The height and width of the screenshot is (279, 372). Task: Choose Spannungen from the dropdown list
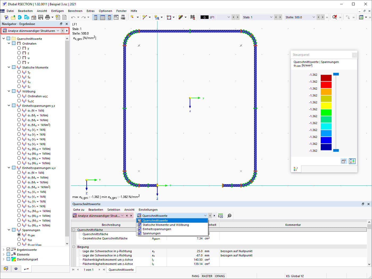(x=172, y=233)
